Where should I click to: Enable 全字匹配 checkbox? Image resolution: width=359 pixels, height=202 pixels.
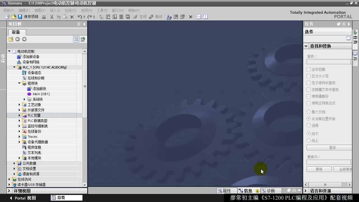coord(309,69)
